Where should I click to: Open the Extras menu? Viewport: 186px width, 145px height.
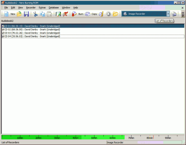click(42, 8)
